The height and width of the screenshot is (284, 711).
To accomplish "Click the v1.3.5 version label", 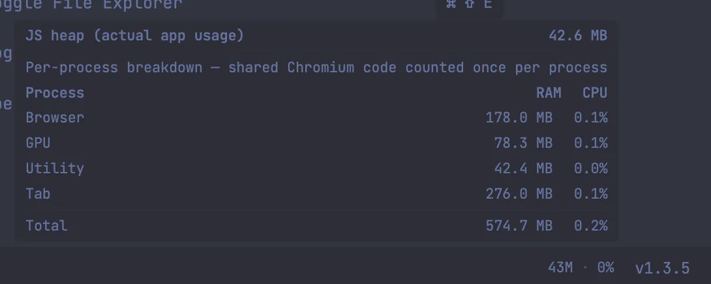I will (662, 268).
